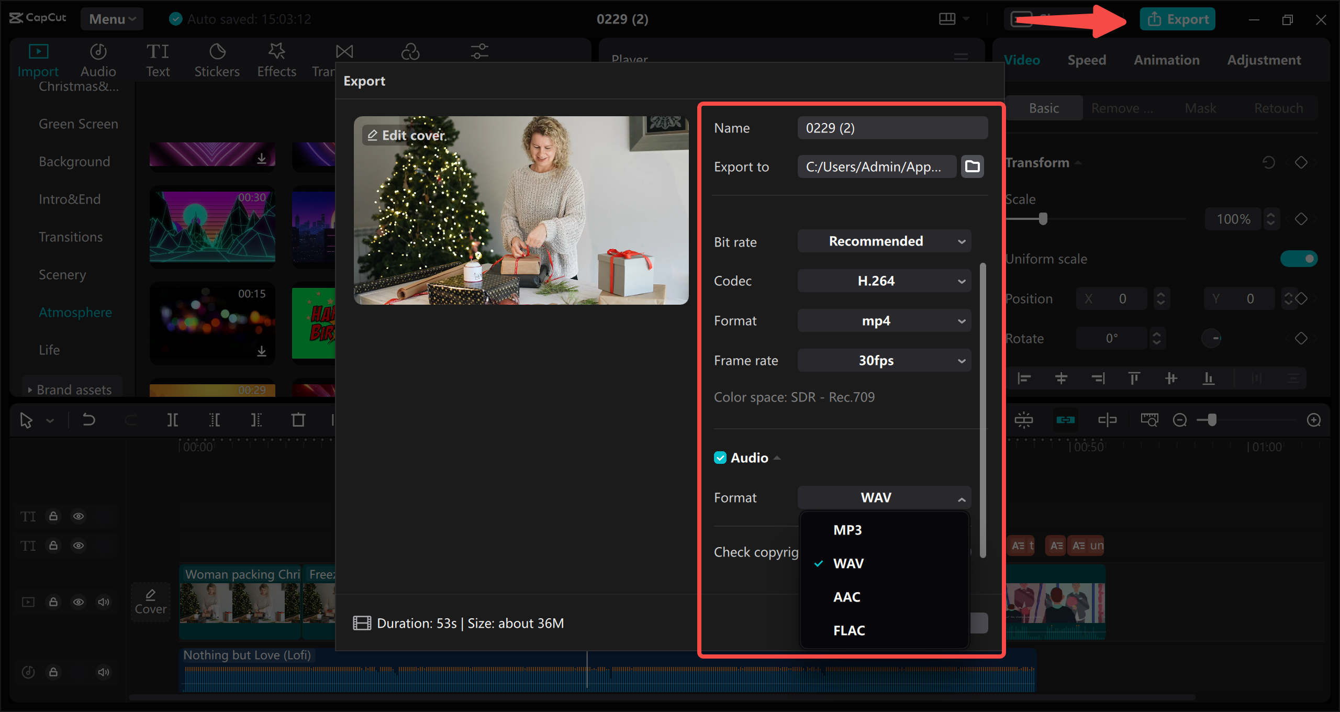Screen dimensions: 1340x712
Task: Click the folder icon beside Export to
Action: tap(972, 166)
